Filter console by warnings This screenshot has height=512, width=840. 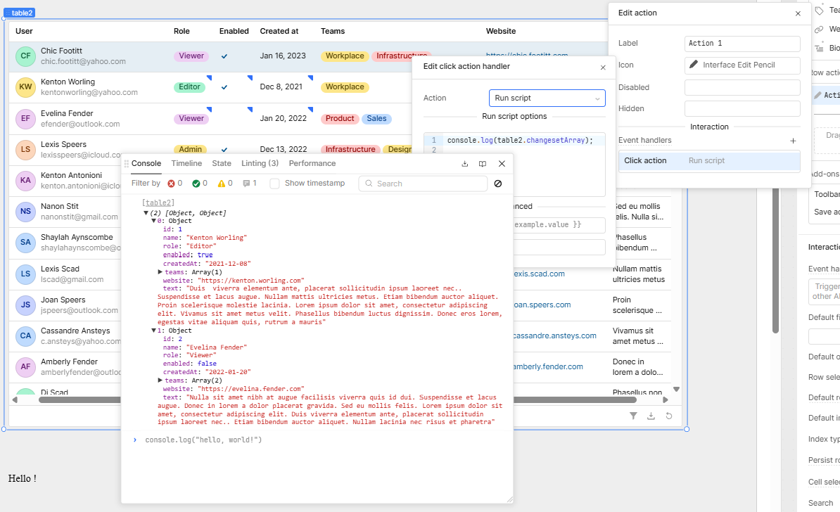tap(225, 183)
